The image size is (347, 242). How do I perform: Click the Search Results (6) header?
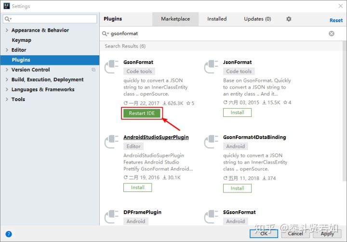point(125,46)
